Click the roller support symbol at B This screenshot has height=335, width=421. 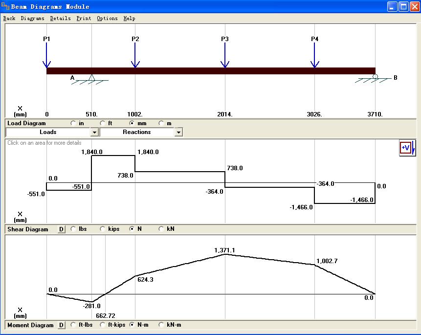[375, 77]
